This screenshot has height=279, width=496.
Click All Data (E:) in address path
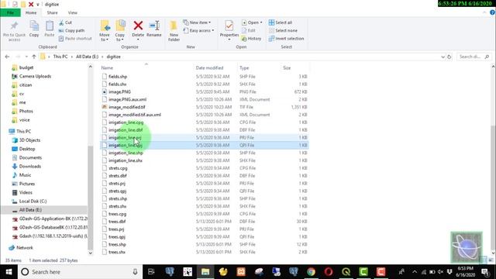[87, 57]
